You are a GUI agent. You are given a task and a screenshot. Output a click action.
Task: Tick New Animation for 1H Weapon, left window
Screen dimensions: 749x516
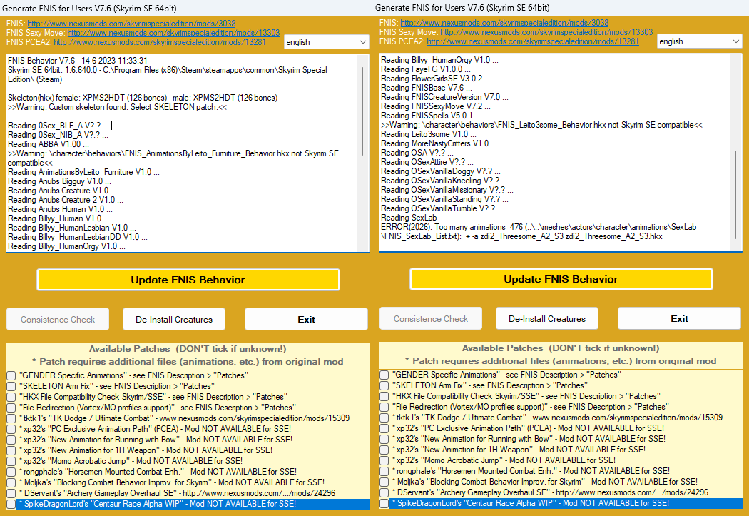(11, 450)
